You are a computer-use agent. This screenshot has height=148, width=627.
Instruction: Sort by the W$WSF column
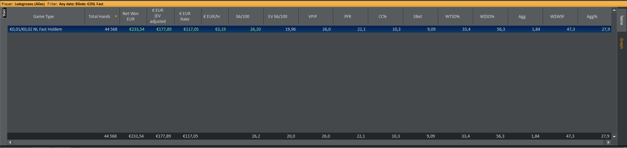557,16
